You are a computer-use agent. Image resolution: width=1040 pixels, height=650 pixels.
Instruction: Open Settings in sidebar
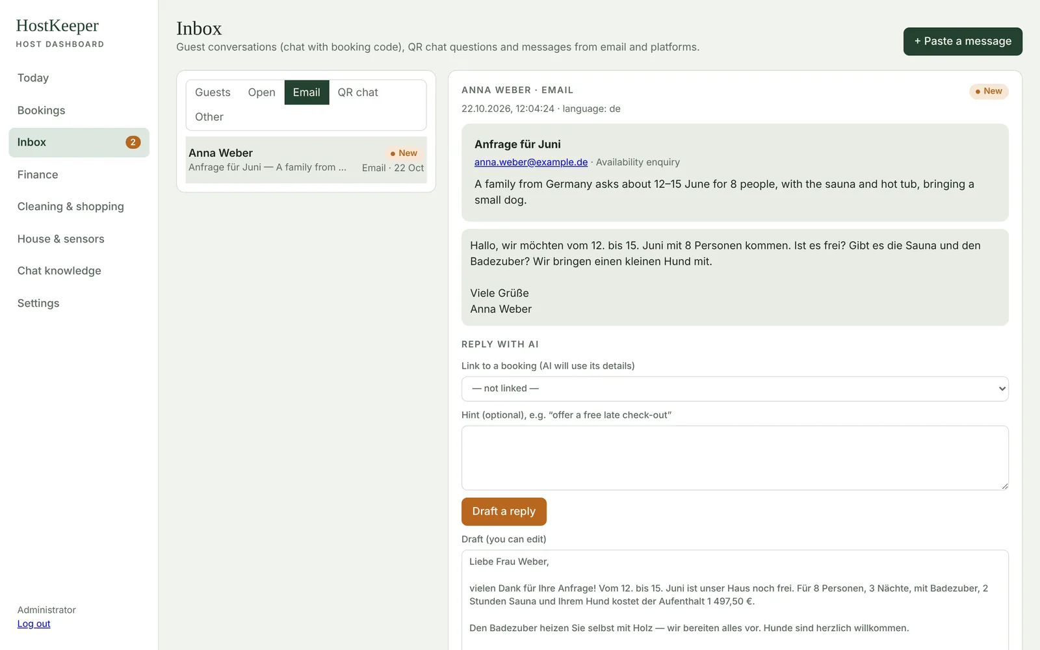[38, 304]
